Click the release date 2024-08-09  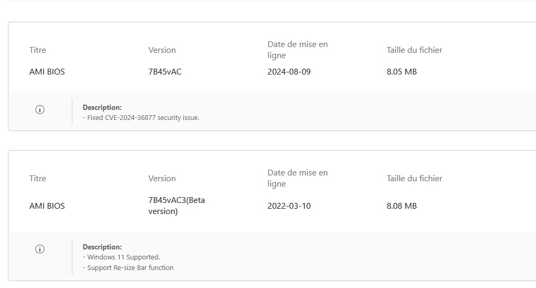[289, 72]
